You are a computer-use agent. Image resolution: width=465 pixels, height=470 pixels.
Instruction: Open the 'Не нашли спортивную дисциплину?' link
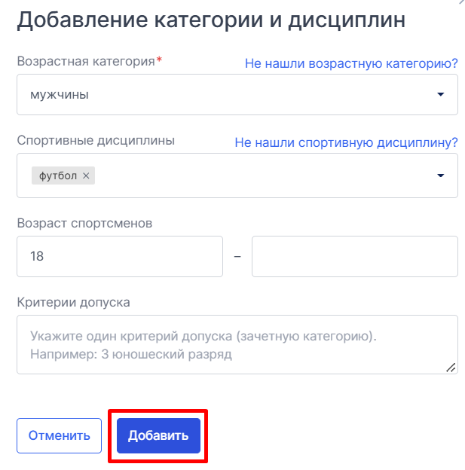click(x=346, y=142)
